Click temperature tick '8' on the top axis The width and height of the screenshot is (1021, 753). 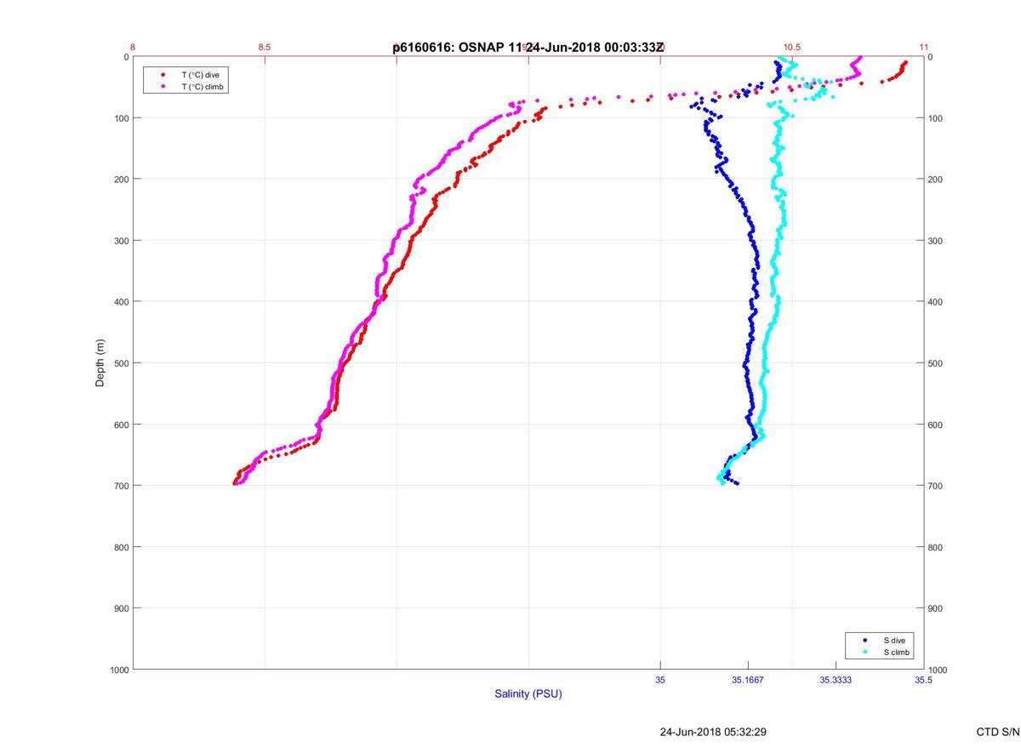133,48
